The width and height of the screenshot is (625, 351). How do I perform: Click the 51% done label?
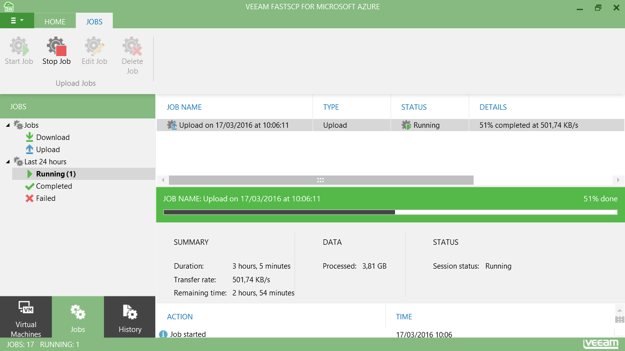(x=600, y=199)
